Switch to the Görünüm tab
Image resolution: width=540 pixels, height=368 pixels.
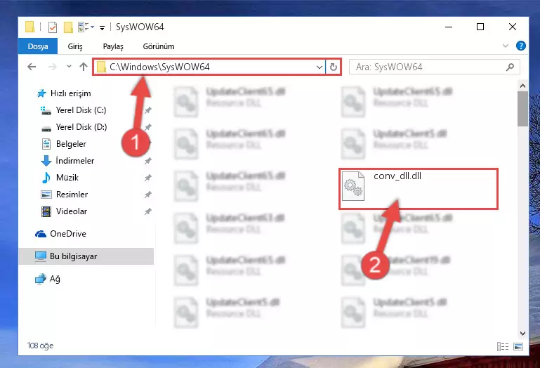pyautogui.click(x=159, y=46)
